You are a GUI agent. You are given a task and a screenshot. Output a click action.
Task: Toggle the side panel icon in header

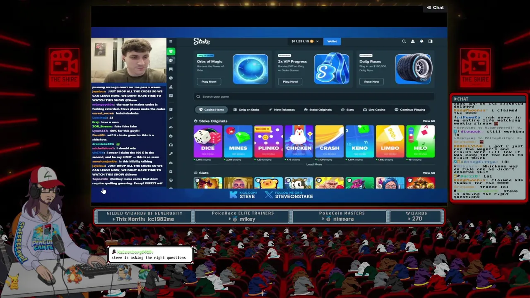coord(430,41)
